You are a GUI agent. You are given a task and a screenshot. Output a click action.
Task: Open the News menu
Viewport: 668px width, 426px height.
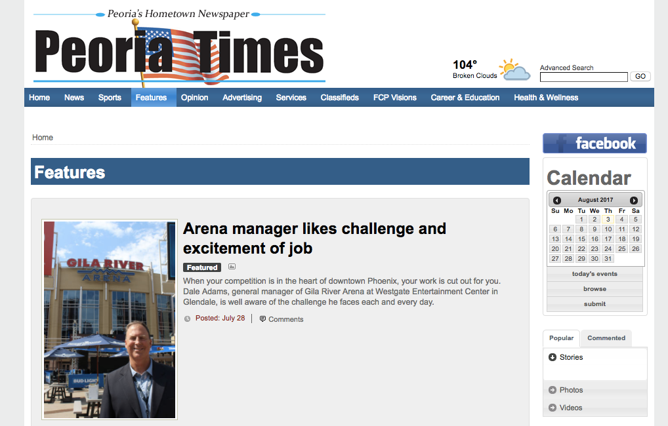74,98
